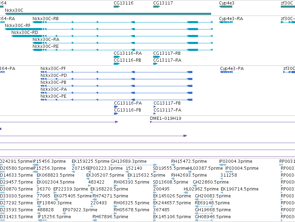Click the EP03223.3prime EST label
The image size is (295, 222).
(x=105, y=168)
